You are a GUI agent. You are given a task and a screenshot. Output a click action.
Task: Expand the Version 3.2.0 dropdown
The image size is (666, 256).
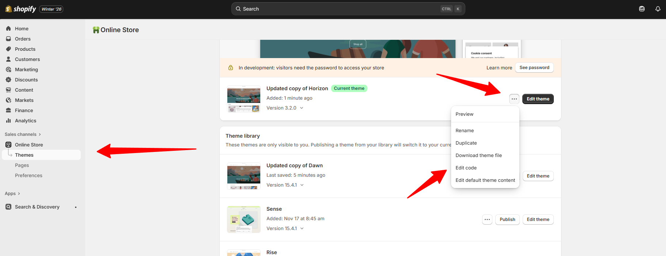coord(302,108)
